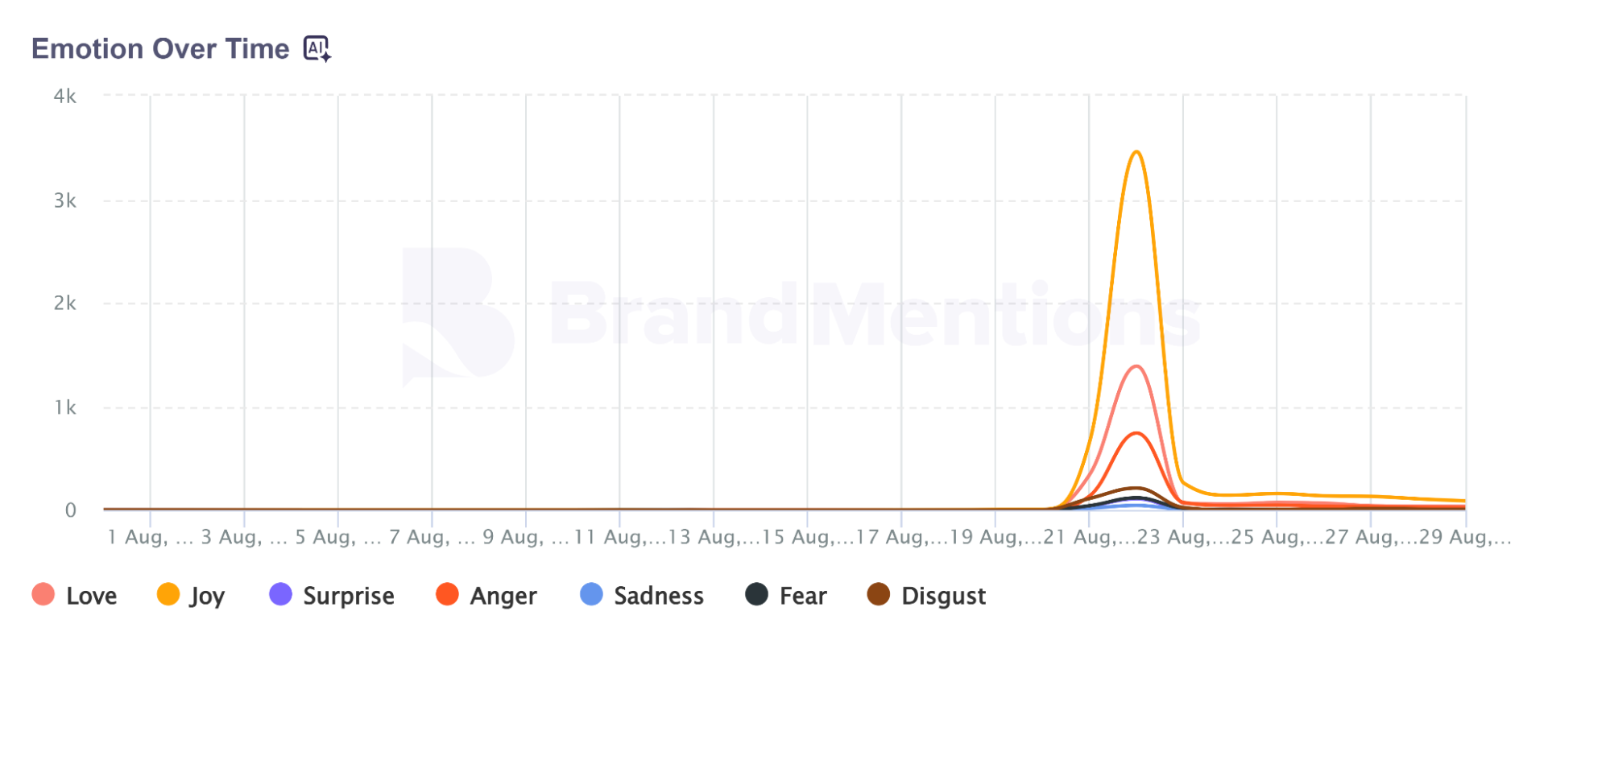Click the pink Love color dot

[x=43, y=594]
